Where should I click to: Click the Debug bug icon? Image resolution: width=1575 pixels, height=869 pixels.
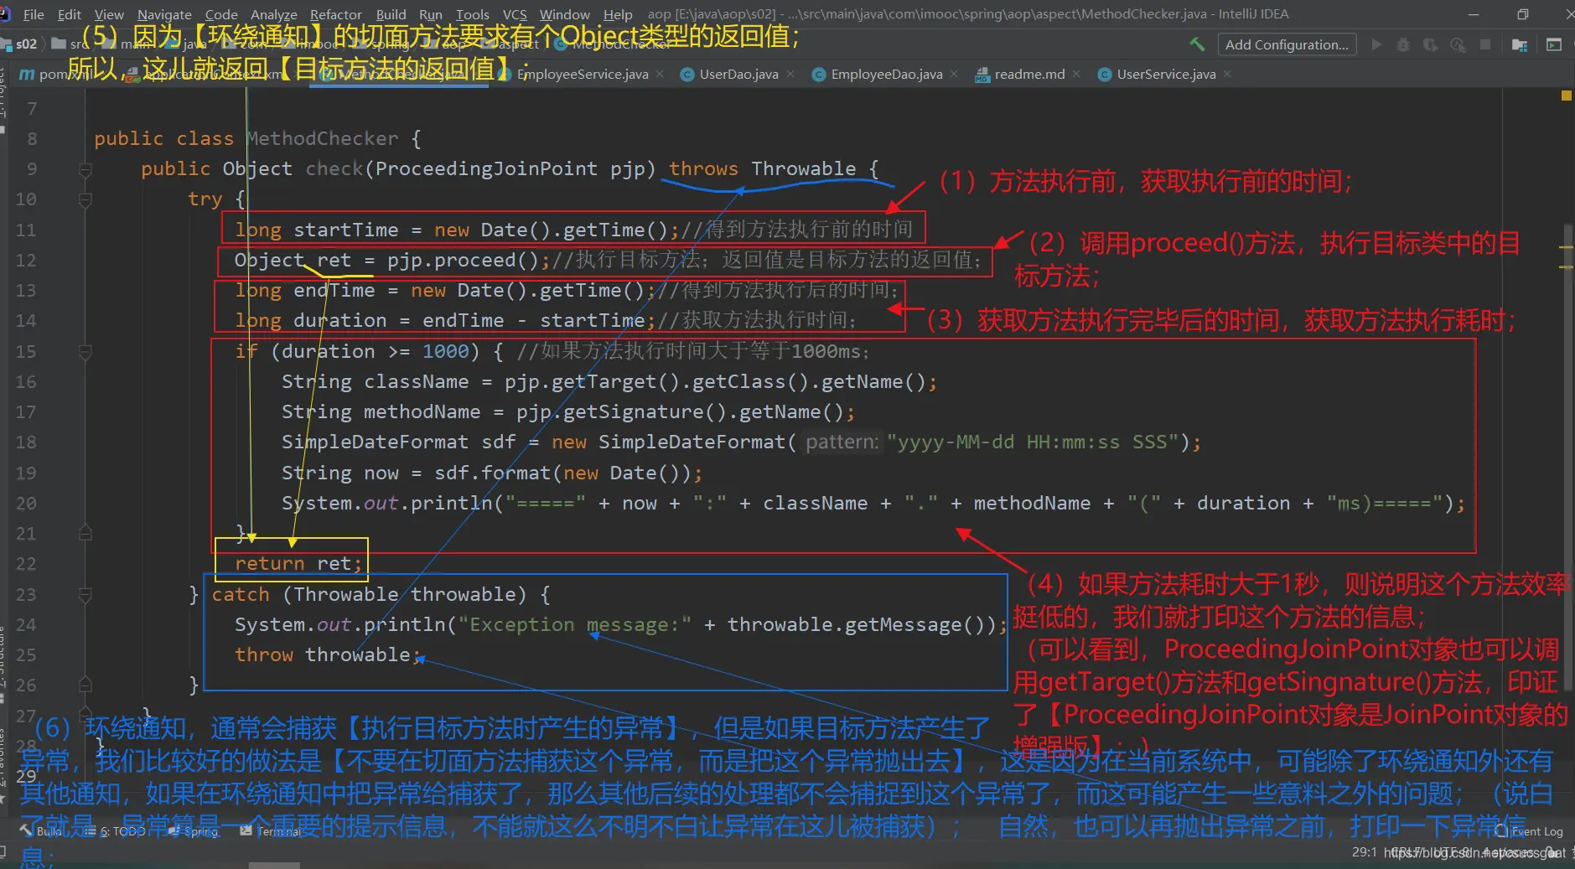(x=1403, y=44)
